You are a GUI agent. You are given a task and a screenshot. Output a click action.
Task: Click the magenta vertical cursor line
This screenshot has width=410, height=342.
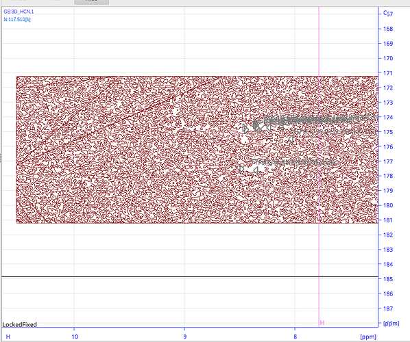click(319, 167)
